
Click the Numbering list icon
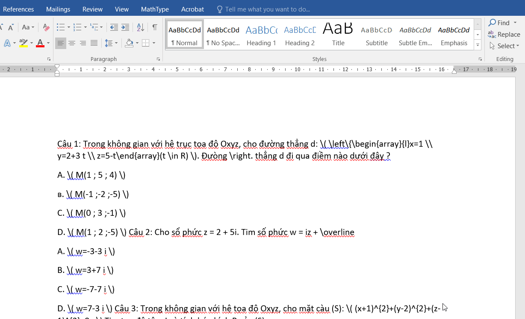[77, 27]
